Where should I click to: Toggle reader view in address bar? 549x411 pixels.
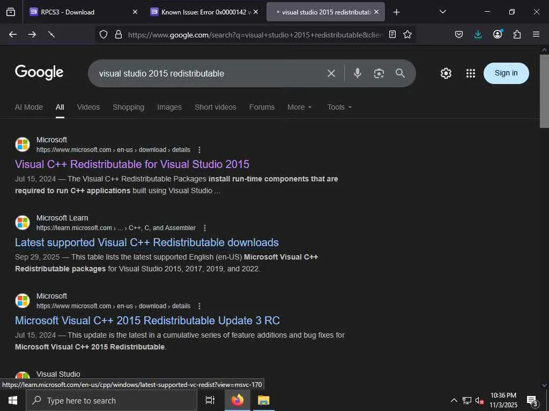click(x=392, y=34)
